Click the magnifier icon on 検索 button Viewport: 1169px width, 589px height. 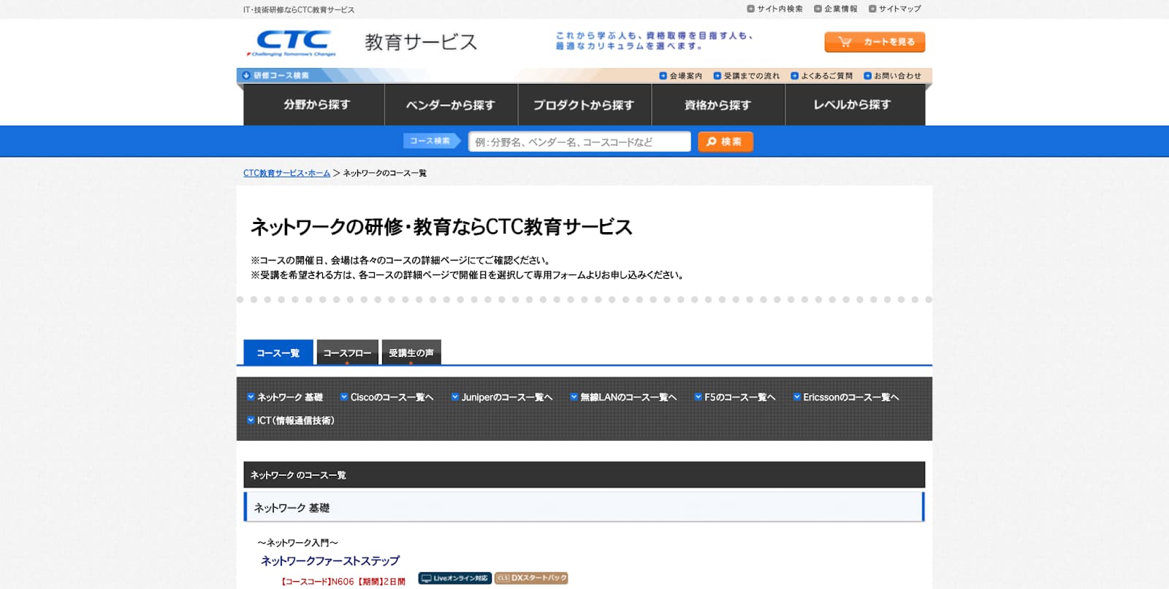pos(711,142)
